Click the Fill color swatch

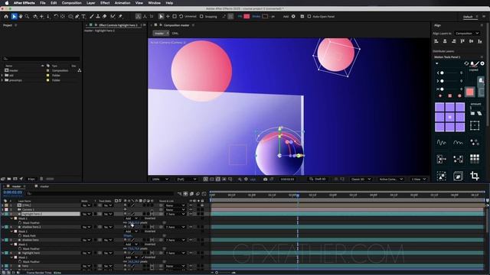coord(247,17)
